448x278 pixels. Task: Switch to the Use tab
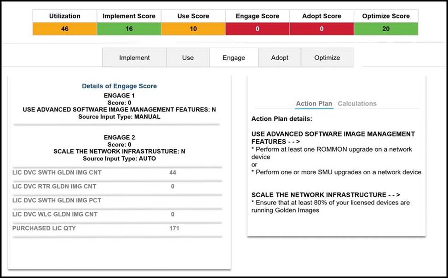(x=188, y=58)
